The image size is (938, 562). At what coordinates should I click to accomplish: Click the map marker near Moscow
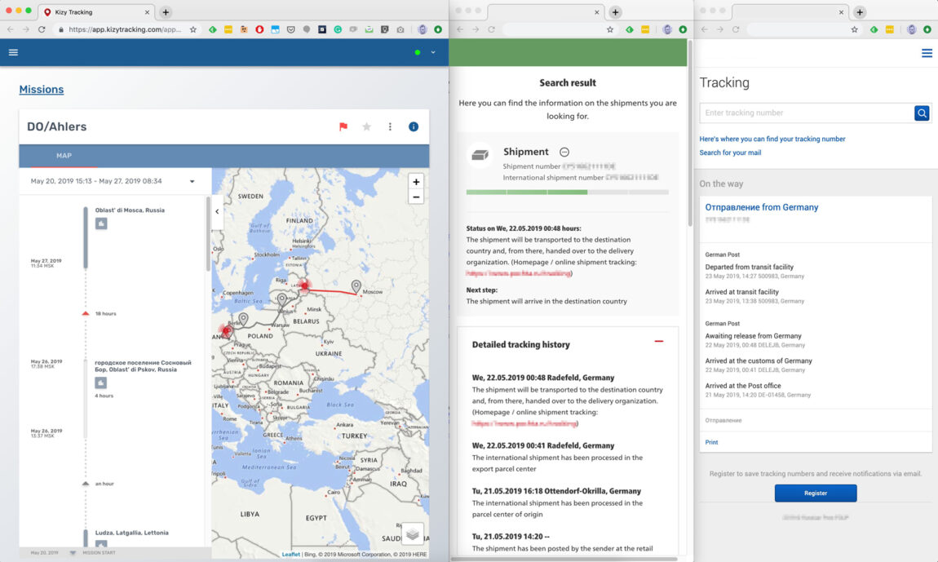pyautogui.click(x=356, y=286)
